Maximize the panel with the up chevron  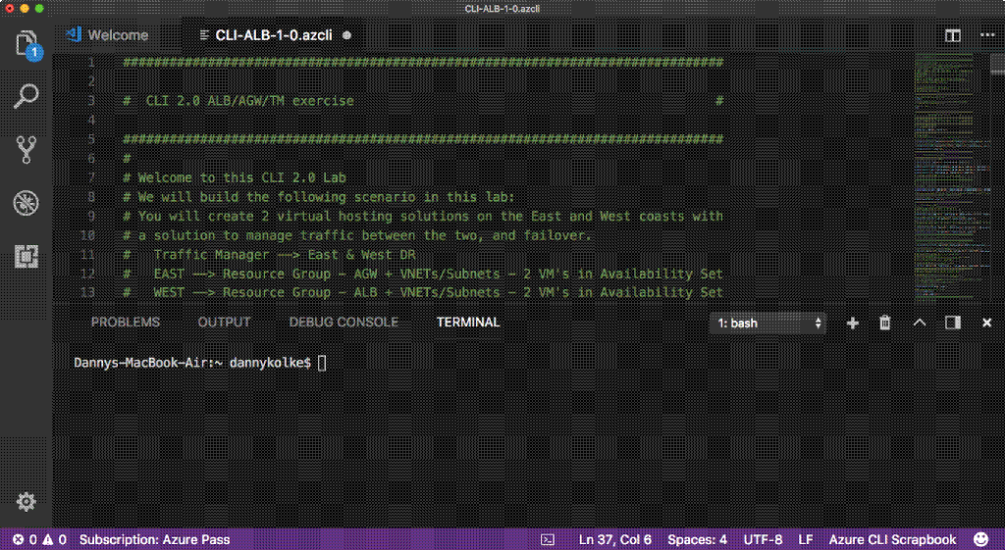tap(919, 323)
